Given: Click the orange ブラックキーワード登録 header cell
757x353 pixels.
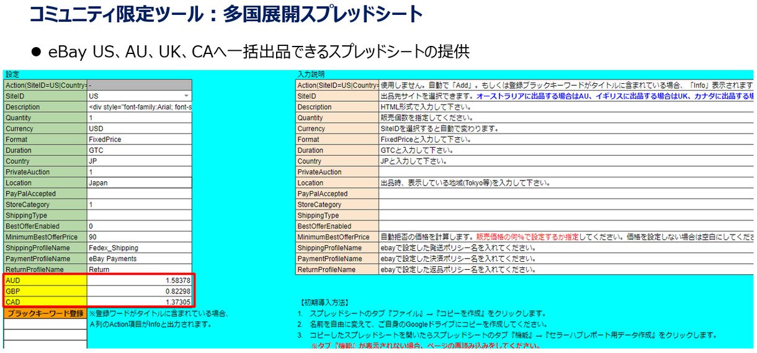Looking at the screenshot, I should click(45, 313).
